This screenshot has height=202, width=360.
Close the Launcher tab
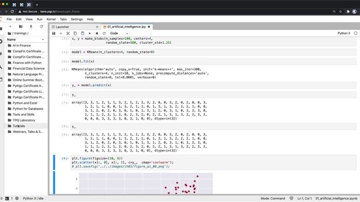click(97, 27)
